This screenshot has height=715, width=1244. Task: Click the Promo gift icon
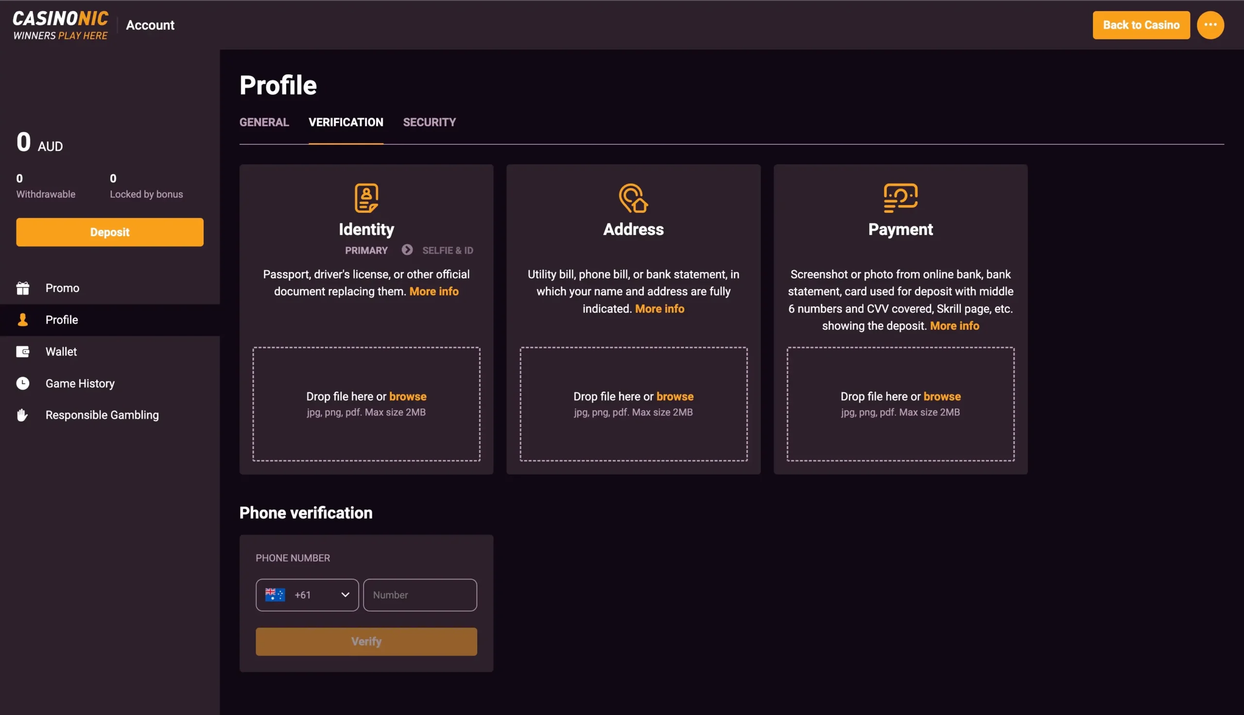(x=22, y=288)
